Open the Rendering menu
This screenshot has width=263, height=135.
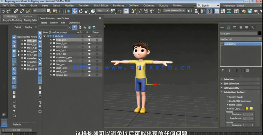(x=119, y=6)
